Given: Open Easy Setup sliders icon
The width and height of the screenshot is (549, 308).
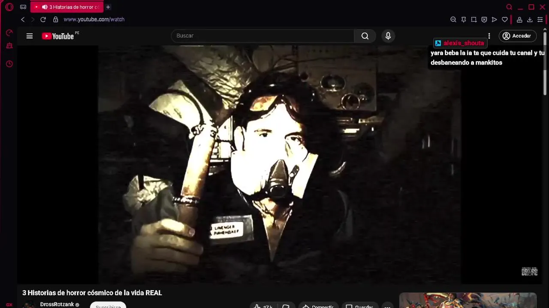Looking at the screenshot, I should 540,19.
